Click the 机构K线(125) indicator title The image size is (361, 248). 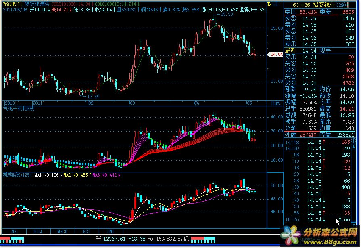(x=17, y=175)
